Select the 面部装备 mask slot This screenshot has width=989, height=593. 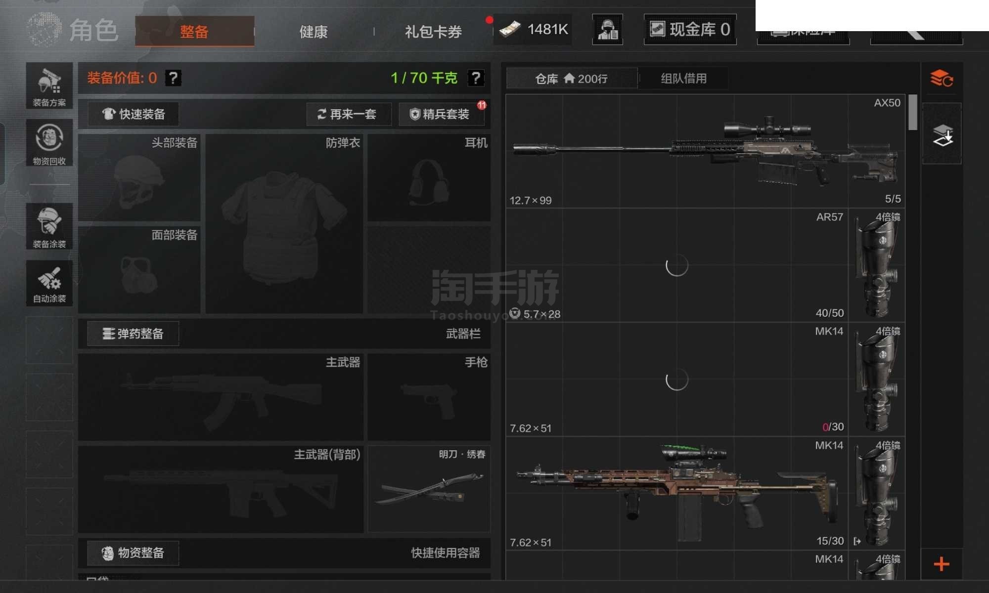139,270
